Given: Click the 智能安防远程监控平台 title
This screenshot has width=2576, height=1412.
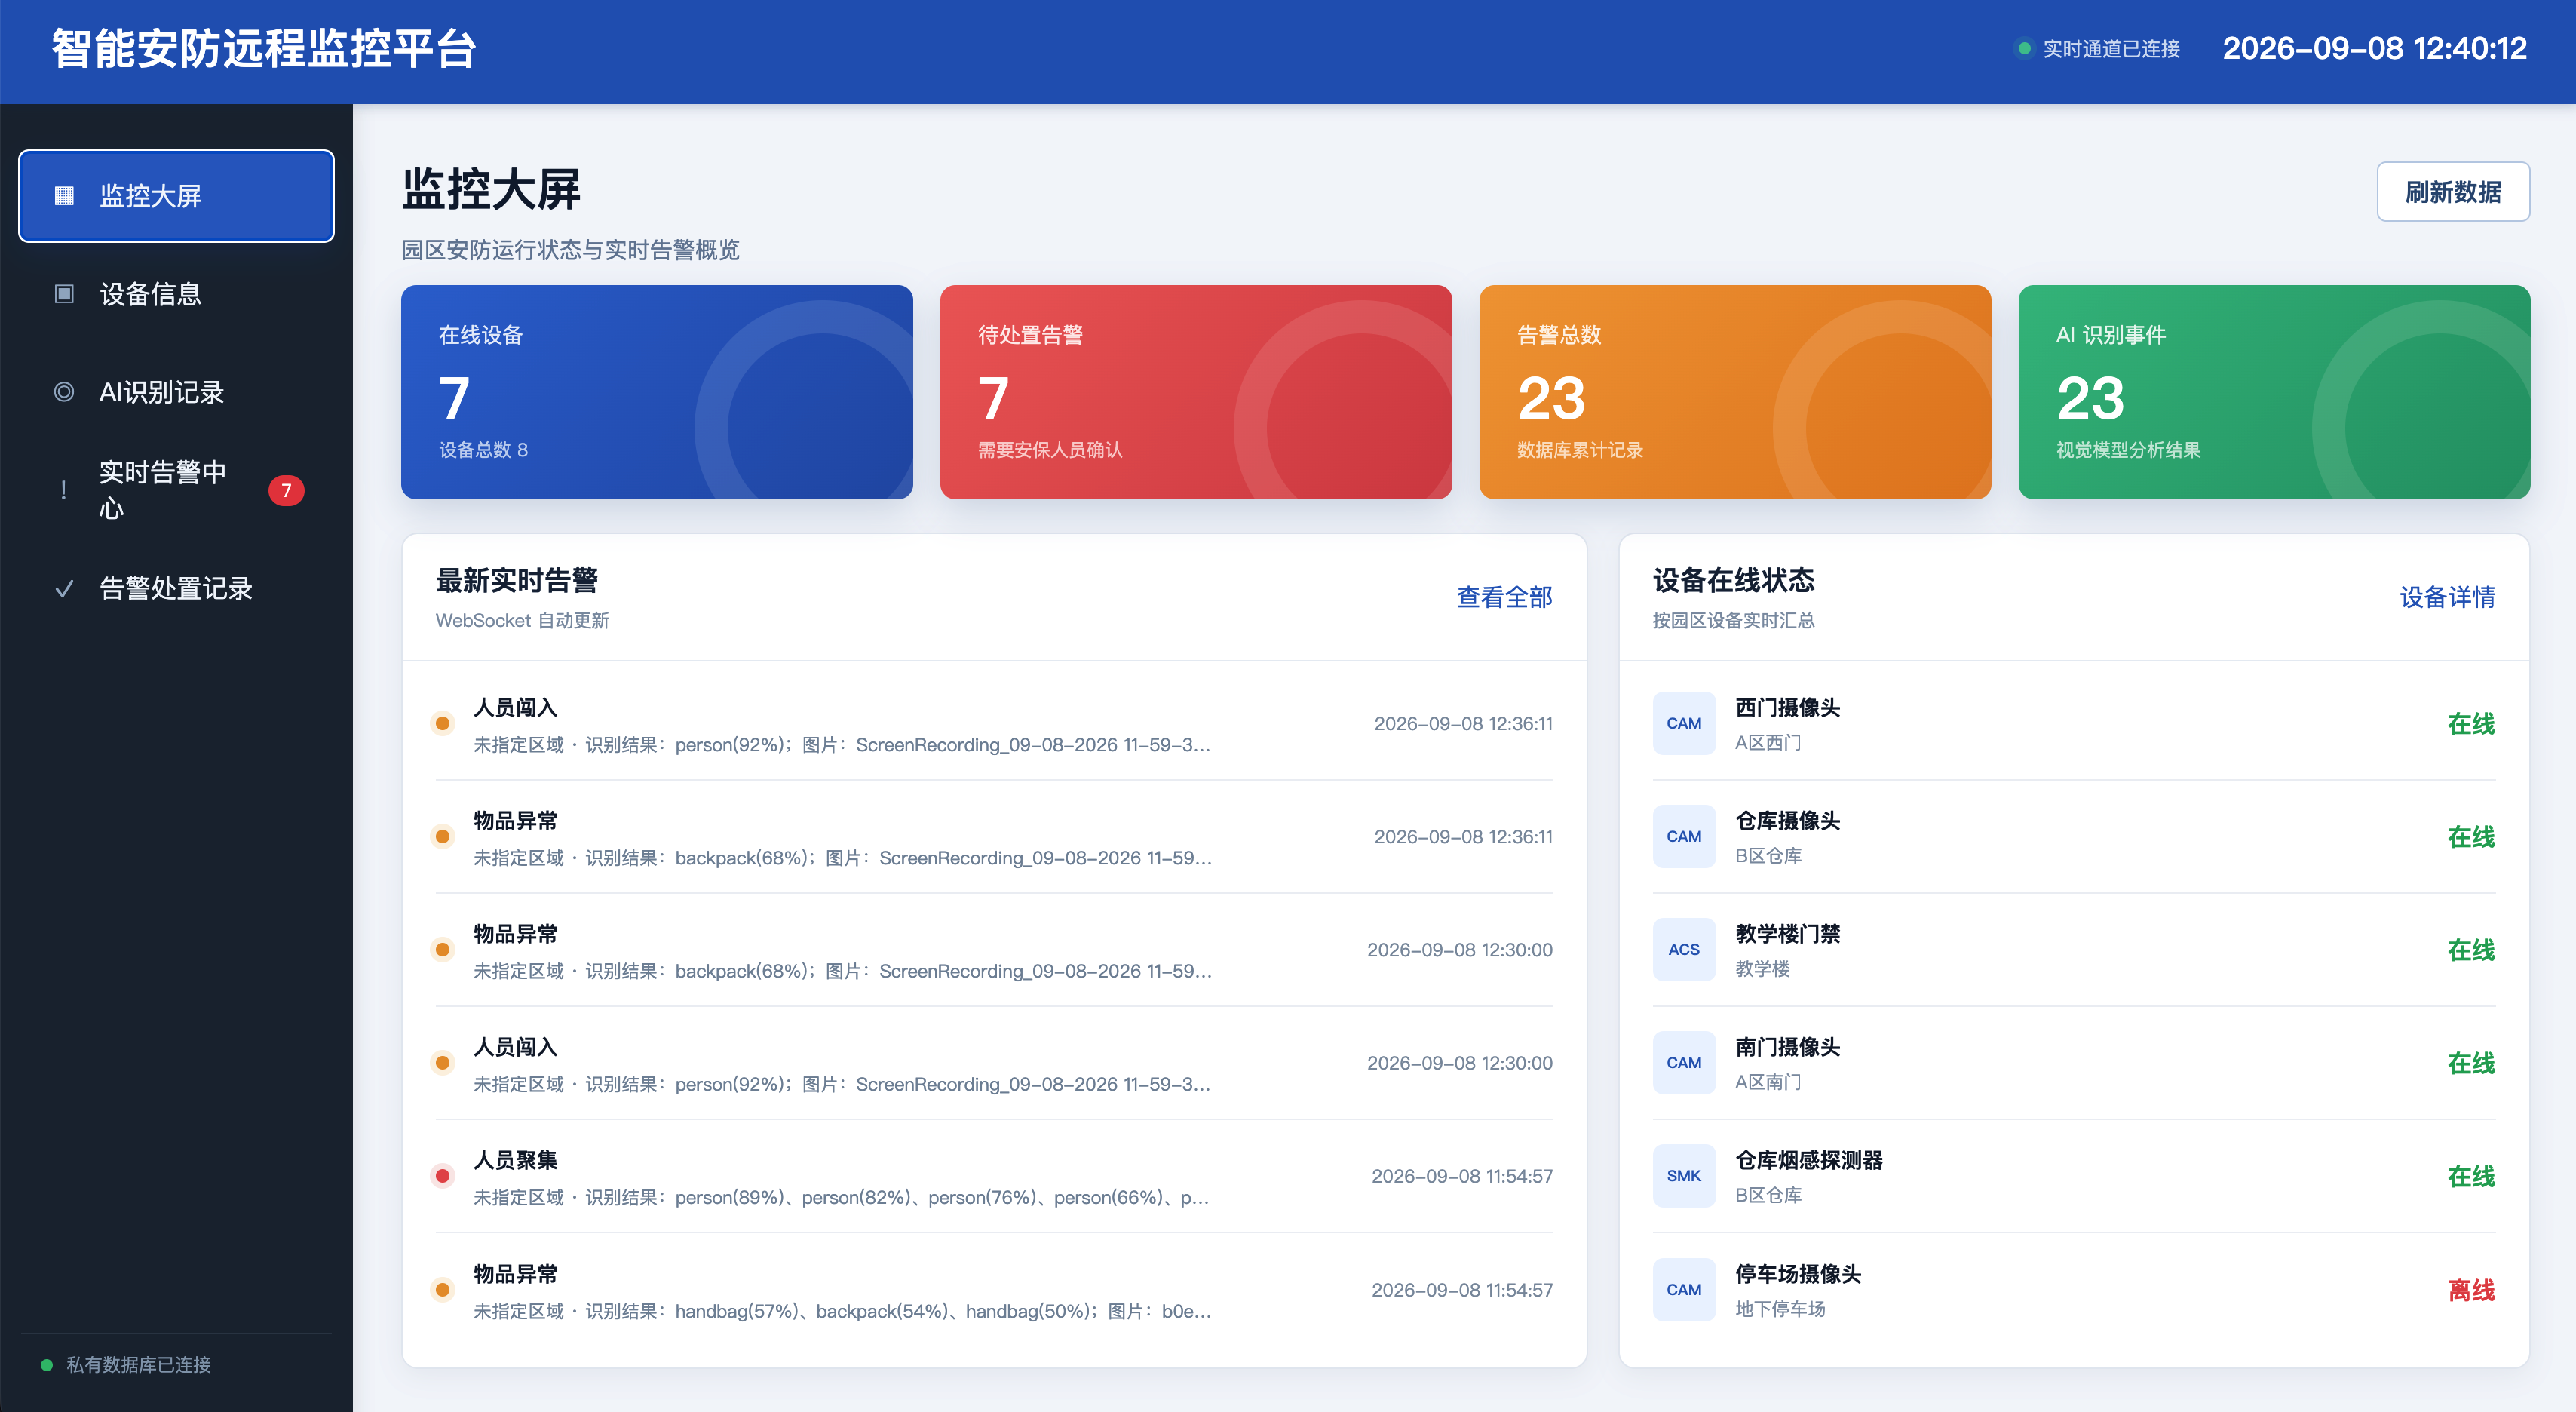Looking at the screenshot, I should (x=264, y=48).
